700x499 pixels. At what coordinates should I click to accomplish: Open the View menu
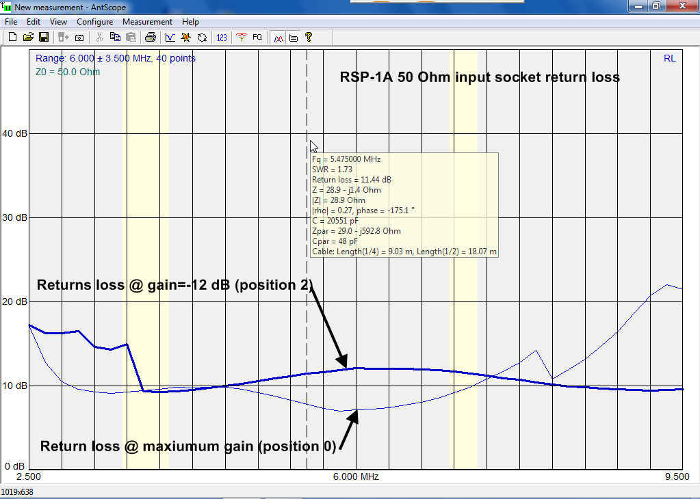coord(58,22)
